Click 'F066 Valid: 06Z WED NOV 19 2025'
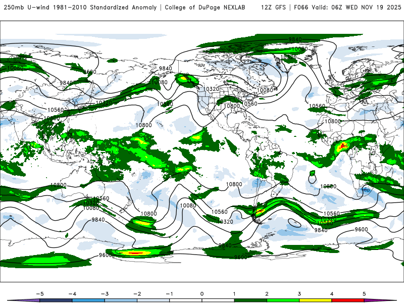The height and width of the screenshot is (303, 404). pyautogui.click(x=347, y=8)
